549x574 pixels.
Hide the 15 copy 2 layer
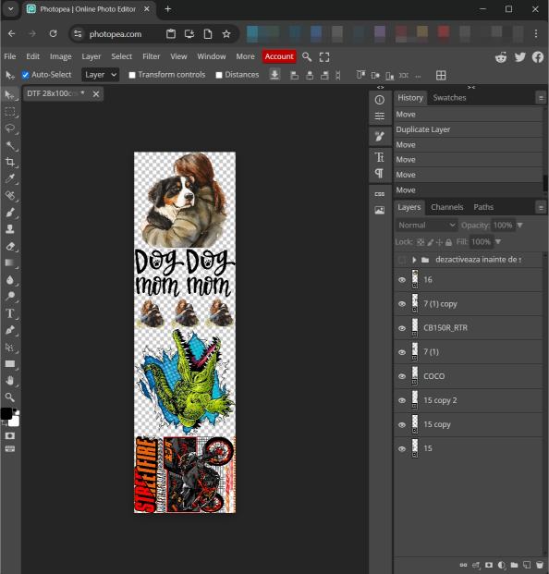pyautogui.click(x=402, y=400)
